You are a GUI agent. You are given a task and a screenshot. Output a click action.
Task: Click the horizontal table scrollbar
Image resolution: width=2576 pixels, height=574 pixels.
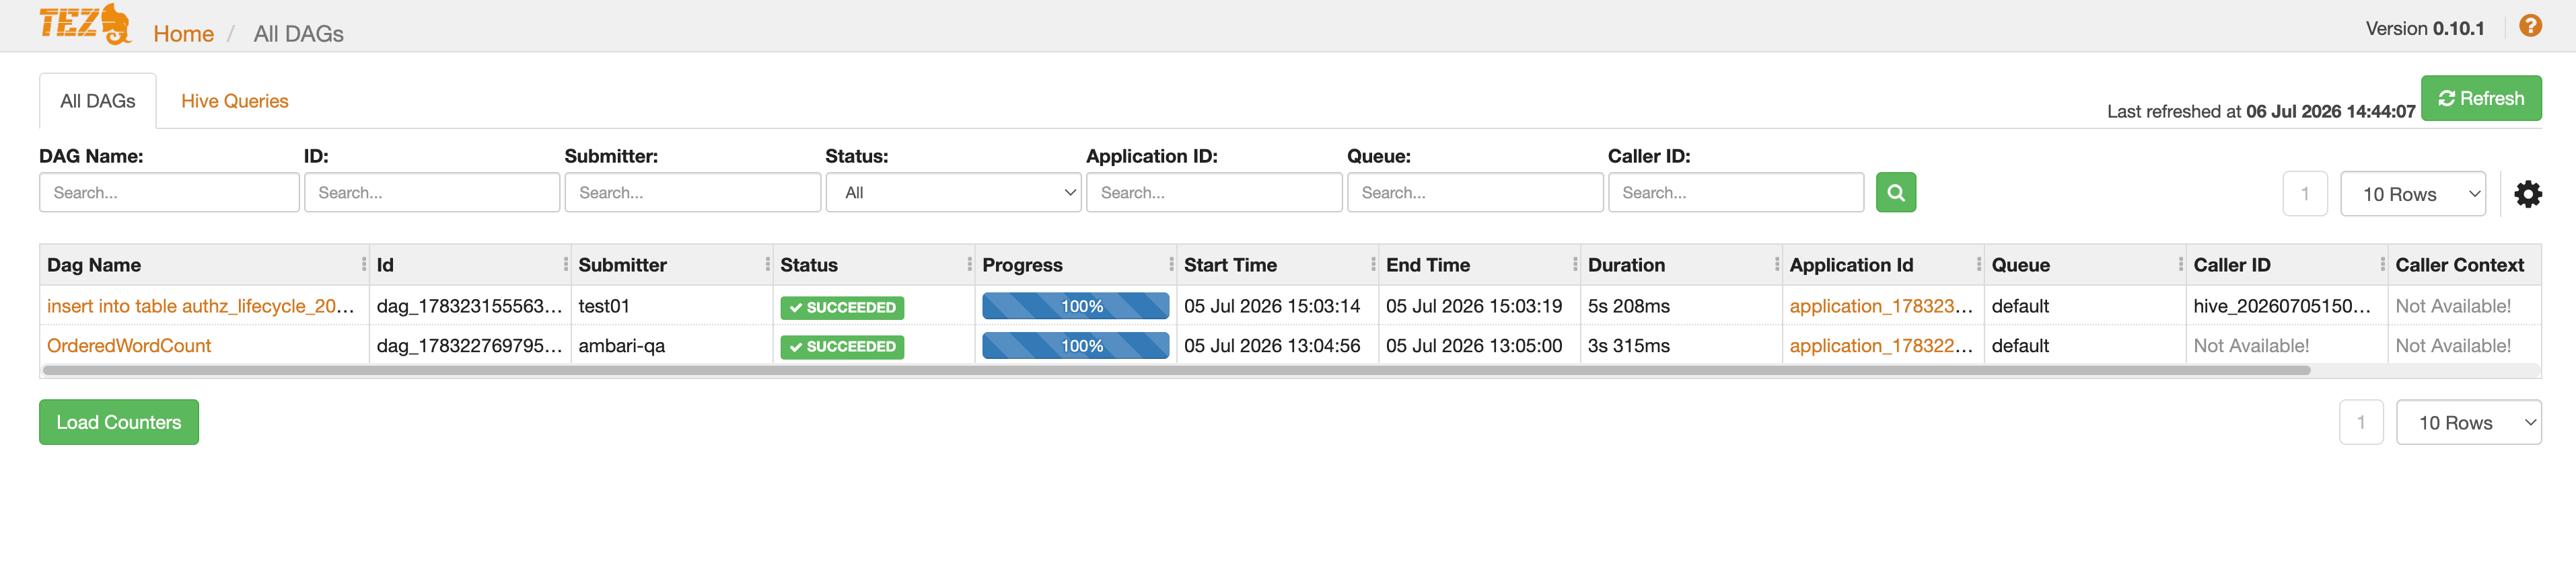(x=1176, y=370)
